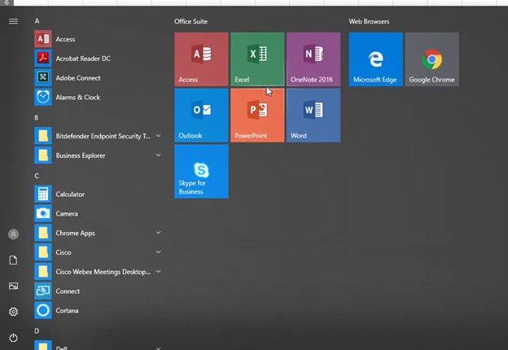The height and width of the screenshot is (350, 508).
Task: Click the Connect label text
Action: [x=68, y=291]
